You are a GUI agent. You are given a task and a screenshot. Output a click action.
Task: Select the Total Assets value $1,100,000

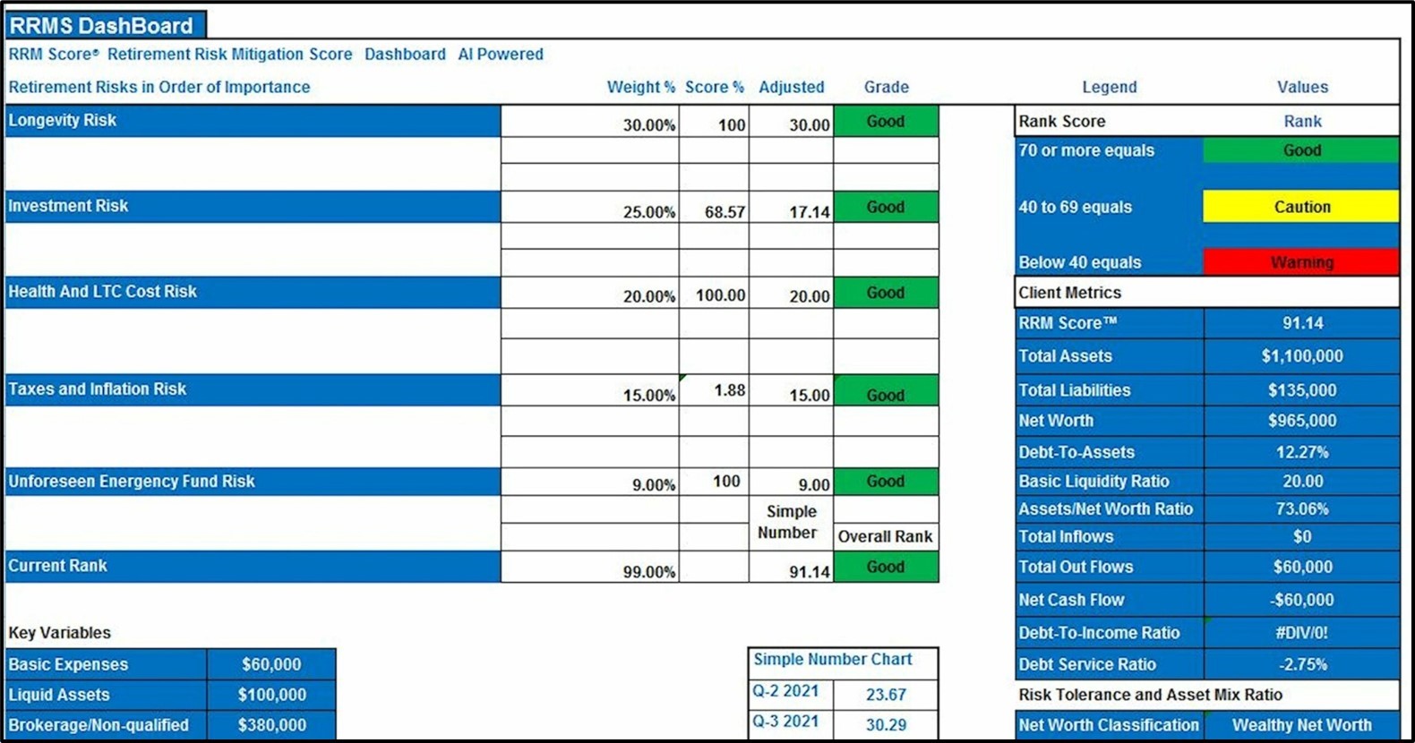click(x=1302, y=356)
